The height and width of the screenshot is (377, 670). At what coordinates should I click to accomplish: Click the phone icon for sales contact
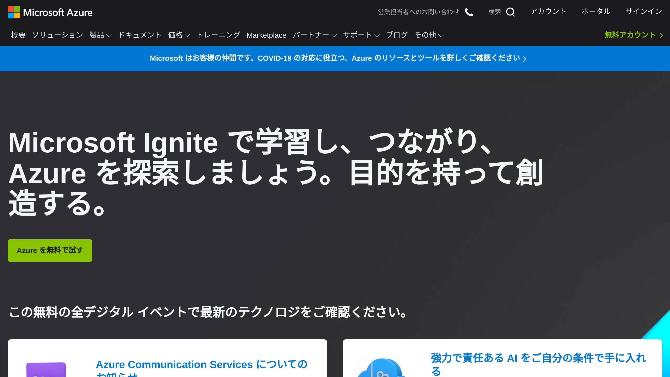pyautogui.click(x=469, y=12)
